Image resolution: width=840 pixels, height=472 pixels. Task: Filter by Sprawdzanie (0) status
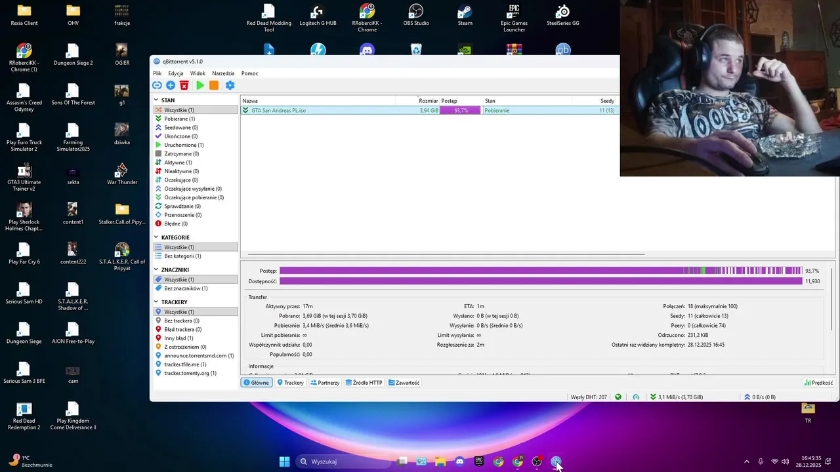pyautogui.click(x=196, y=206)
